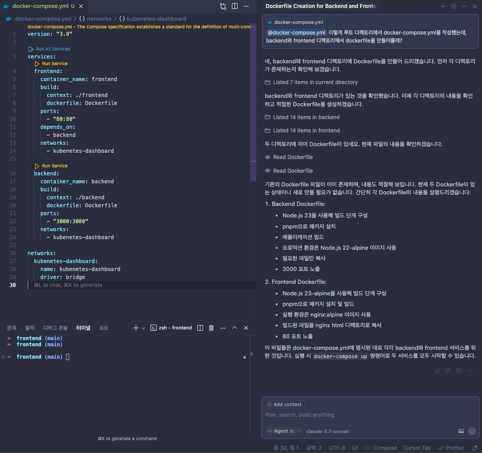Viewport: 482px width, 453px height.
Task: Open the second Read Dockerfile step
Action: [289, 170]
